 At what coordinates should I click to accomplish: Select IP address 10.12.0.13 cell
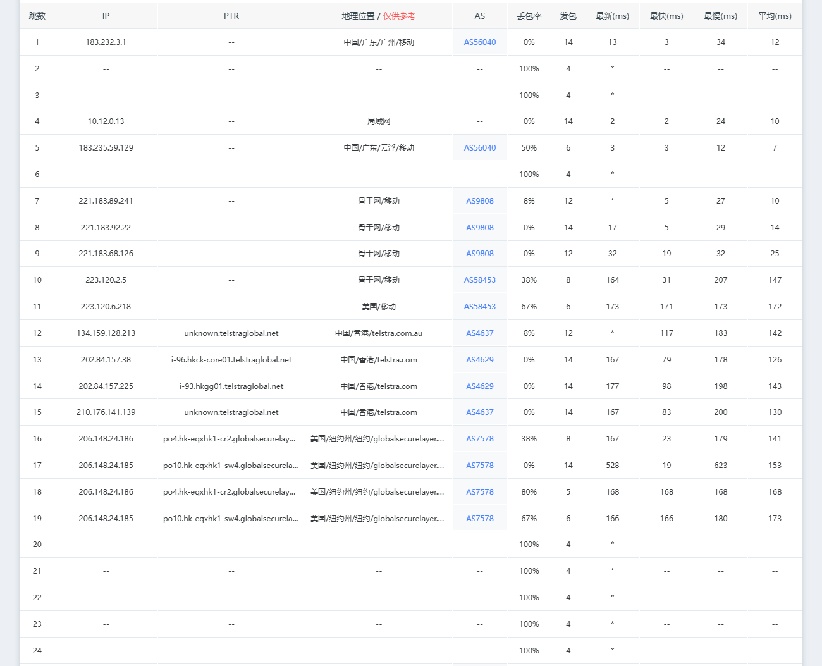point(106,121)
